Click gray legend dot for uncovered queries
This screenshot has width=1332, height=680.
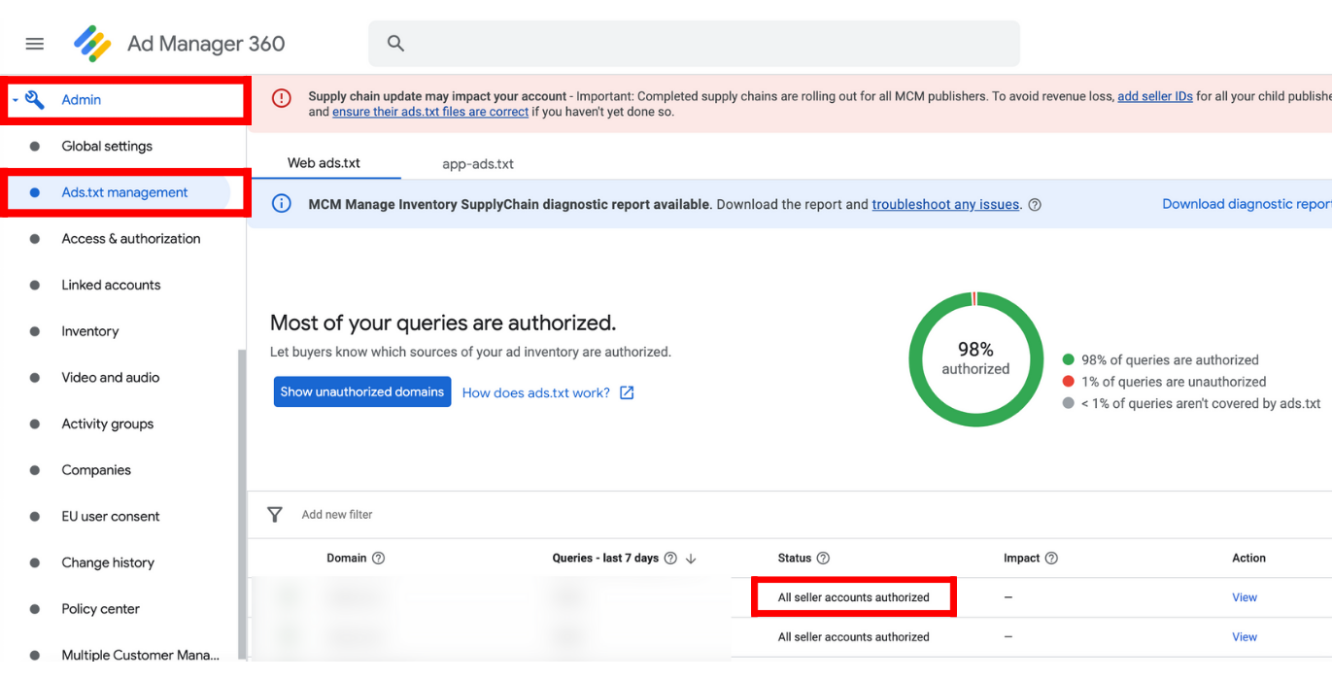(x=1069, y=403)
